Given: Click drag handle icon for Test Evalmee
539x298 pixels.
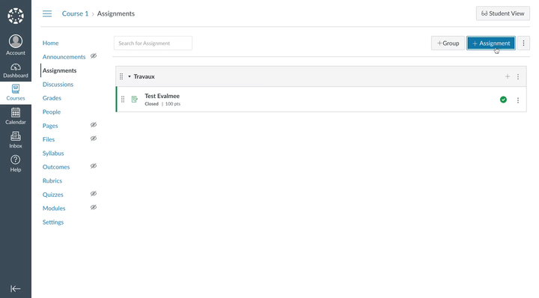Looking at the screenshot, I should click(123, 100).
